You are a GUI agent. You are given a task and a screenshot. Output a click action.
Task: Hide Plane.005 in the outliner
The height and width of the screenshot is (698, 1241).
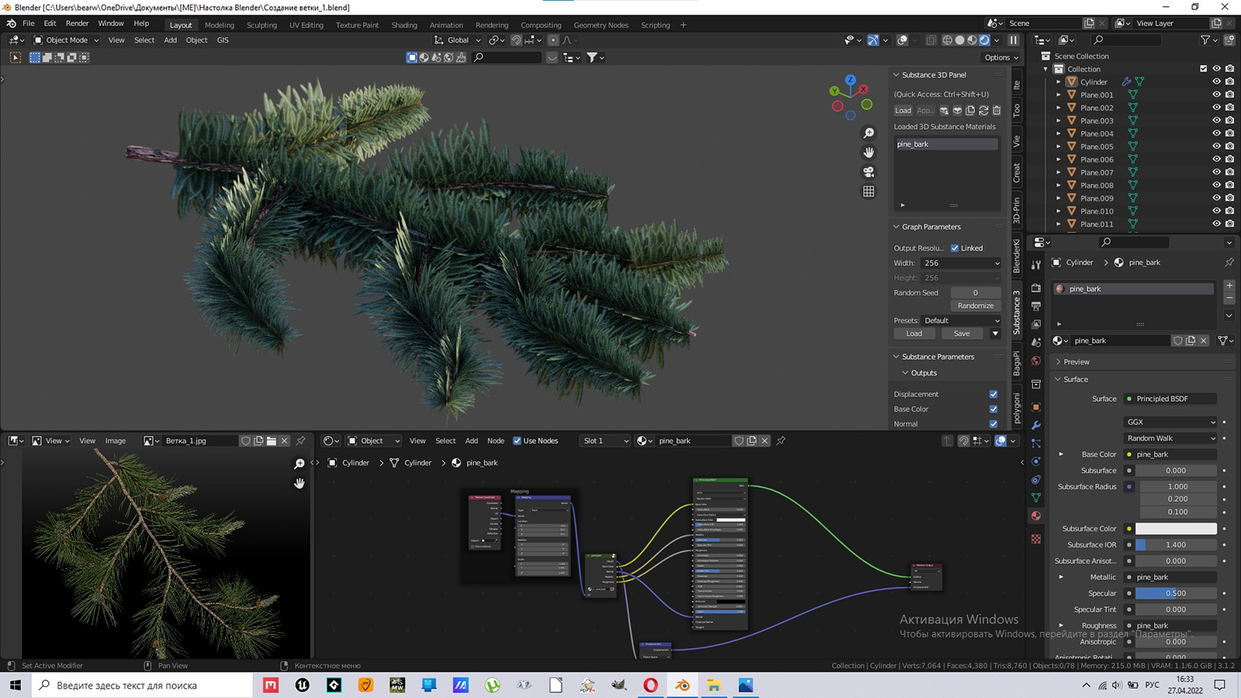pyautogui.click(x=1216, y=147)
